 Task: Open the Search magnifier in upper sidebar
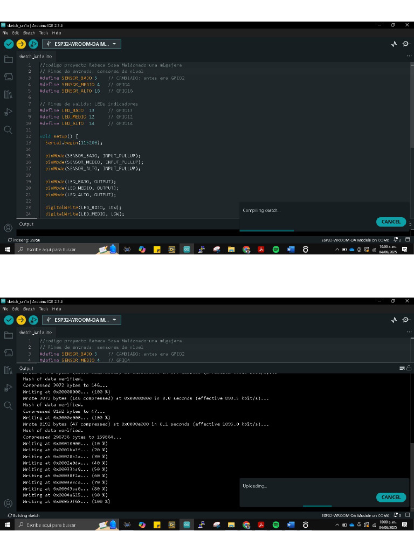8,130
